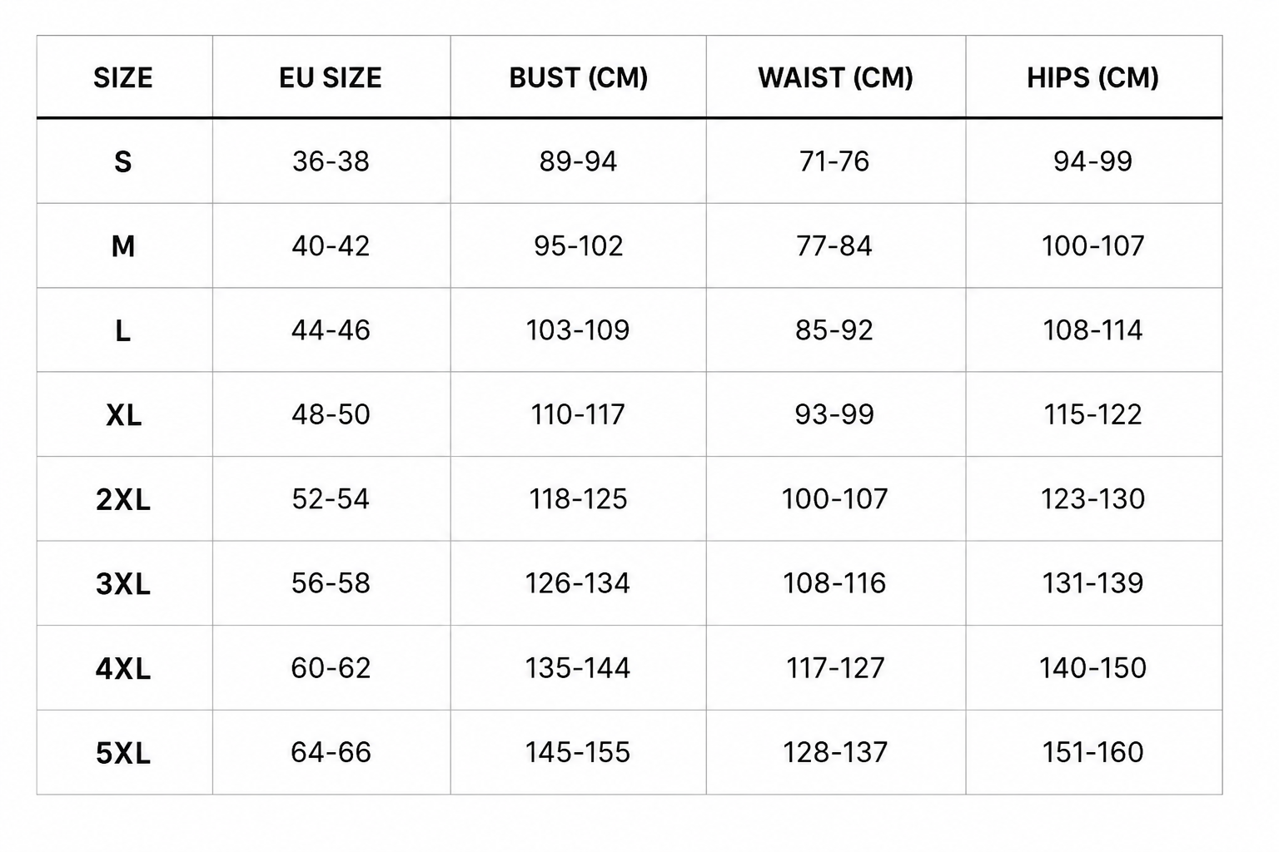1279x852 pixels.
Task: Select the L size row label
Action: click(x=123, y=330)
